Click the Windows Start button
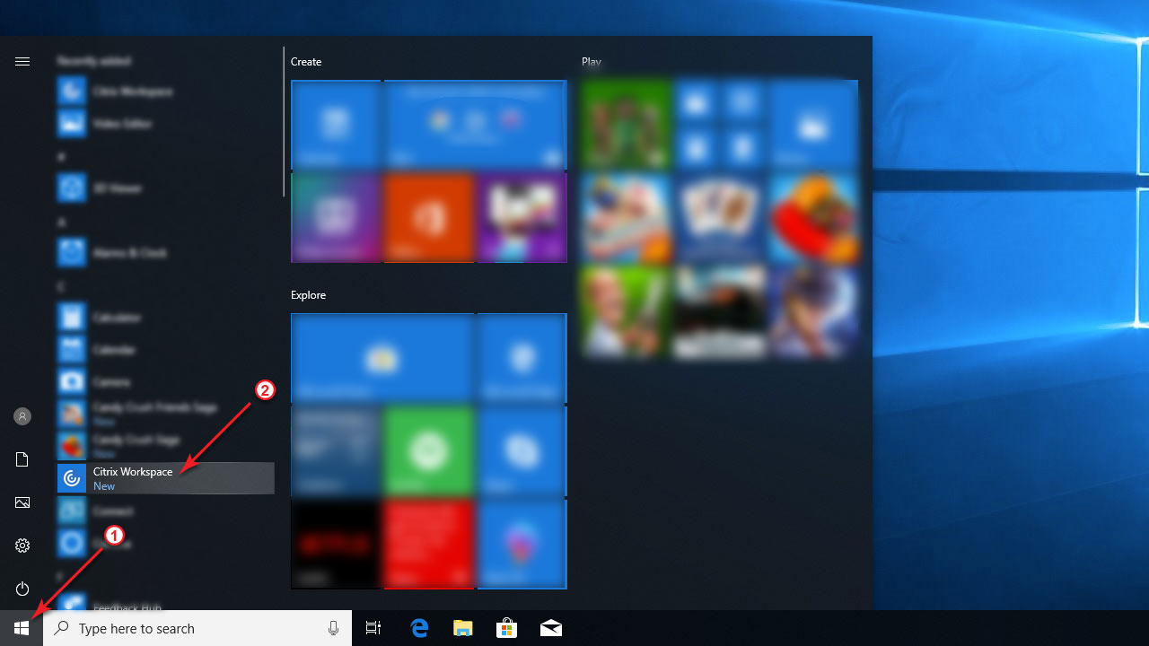The width and height of the screenshot is (1149, 646). tap(22, 628)
